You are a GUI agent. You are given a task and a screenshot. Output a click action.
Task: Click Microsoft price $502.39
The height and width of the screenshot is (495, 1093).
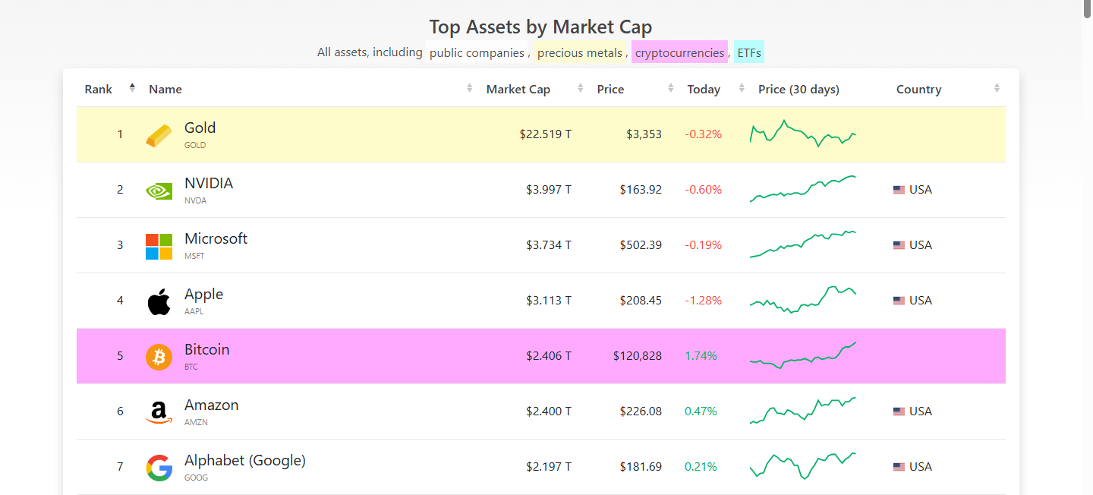click(641, 245)
